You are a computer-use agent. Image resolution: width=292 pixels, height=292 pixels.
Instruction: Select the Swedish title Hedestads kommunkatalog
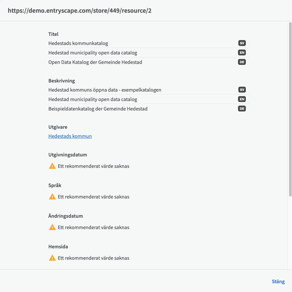(78, 43)
